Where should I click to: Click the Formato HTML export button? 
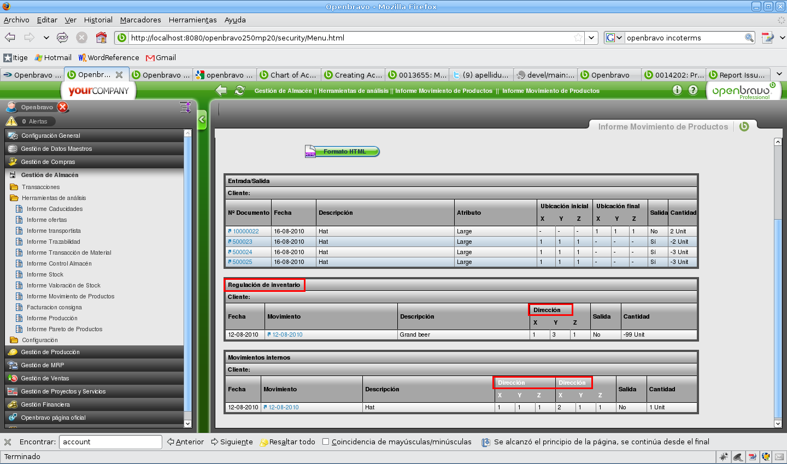[x=343, y=151]
